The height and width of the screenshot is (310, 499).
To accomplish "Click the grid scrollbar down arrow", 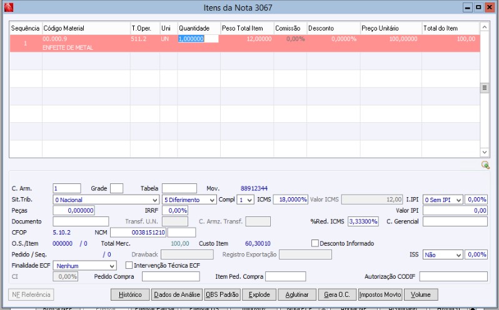I will coord(485,152).
